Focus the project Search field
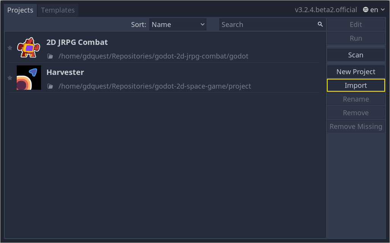The image size is (390, 243). [x=268, y=24]
